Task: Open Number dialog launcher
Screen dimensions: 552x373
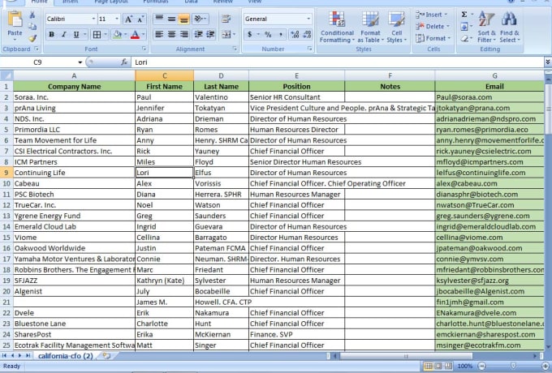Action: (x=310, y=49)
